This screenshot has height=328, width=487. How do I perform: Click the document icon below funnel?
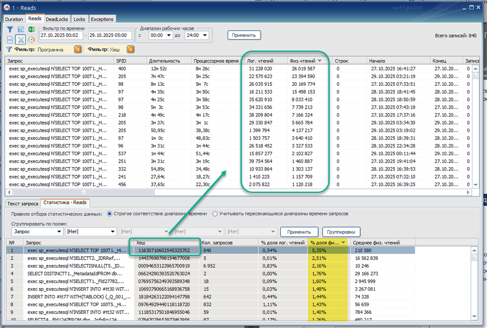click(x=10, y=39)
